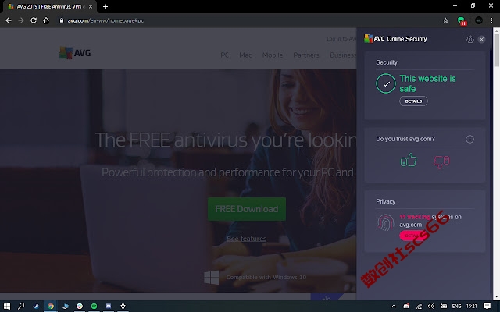Open info icon beside trust question
The height and width of the screenshot is (312, 500).
(x=470, y=139)
